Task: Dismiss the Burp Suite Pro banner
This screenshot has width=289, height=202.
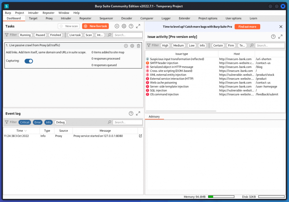Action: (281, 27)
